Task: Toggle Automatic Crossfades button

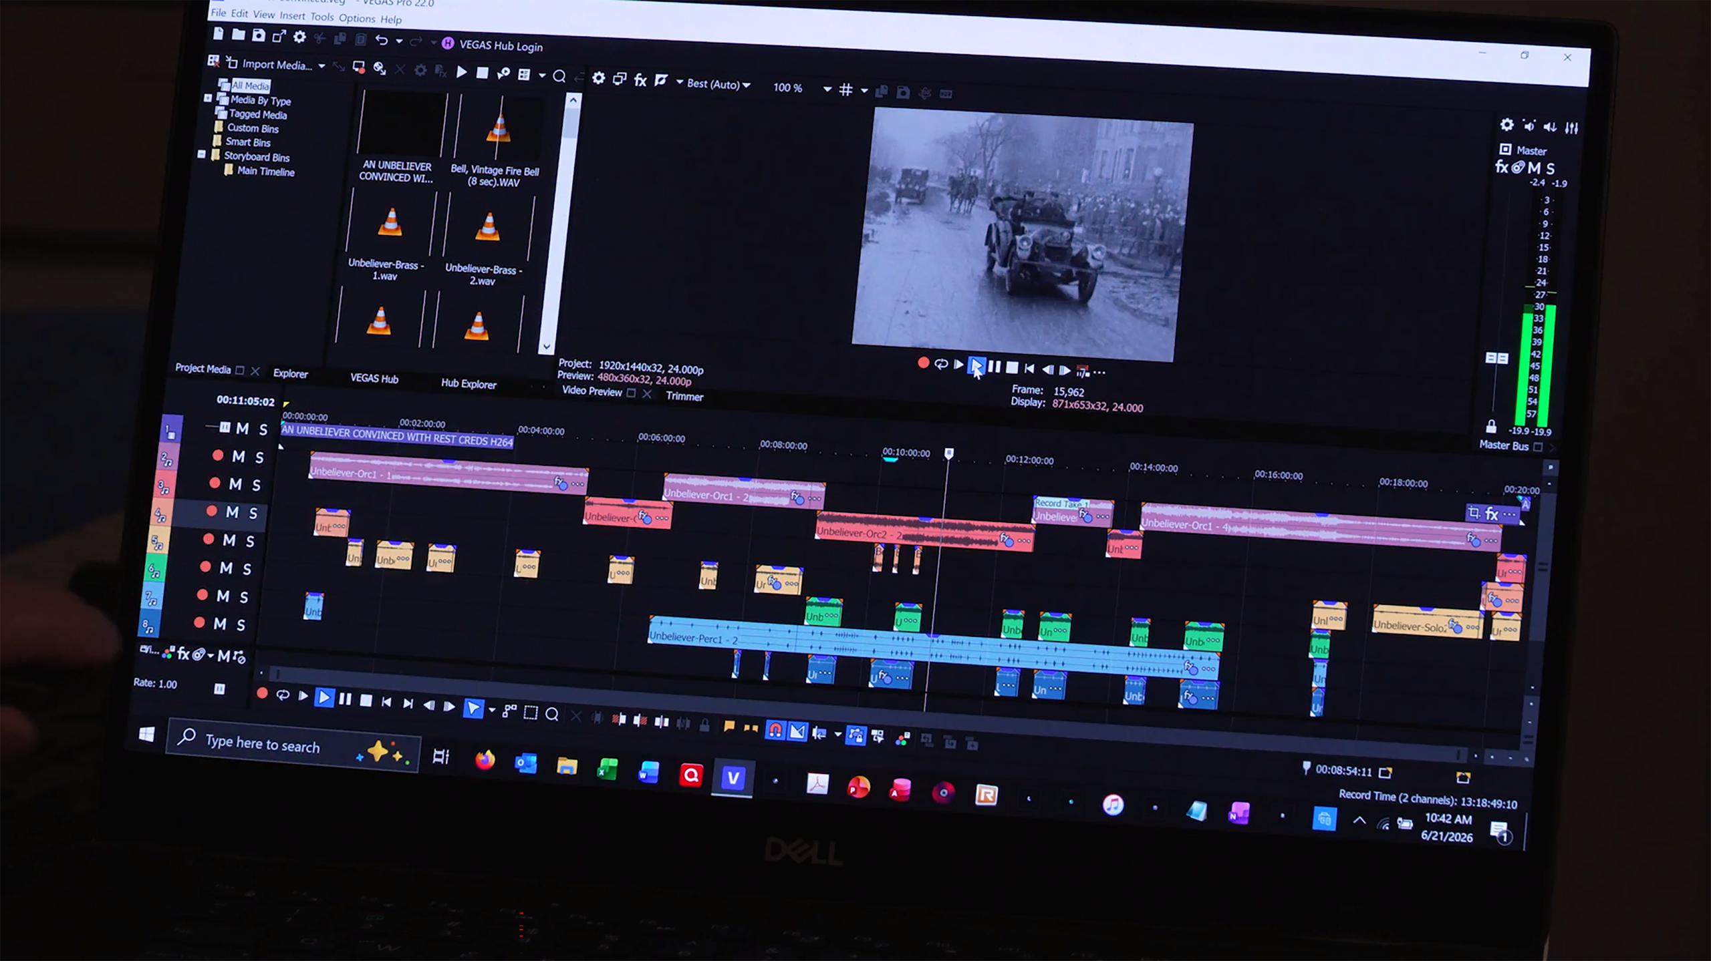Action: pos(797,731)
